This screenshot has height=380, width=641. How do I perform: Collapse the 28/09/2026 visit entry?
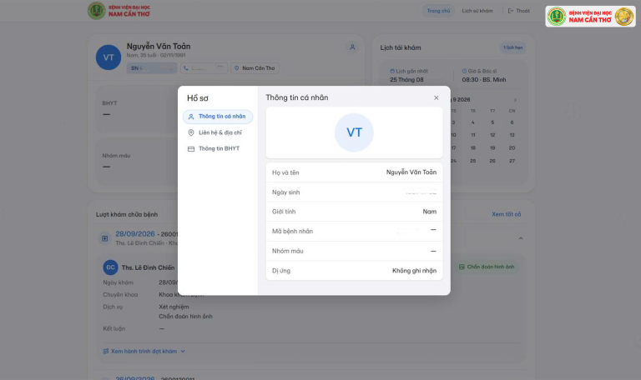[521, 238]
